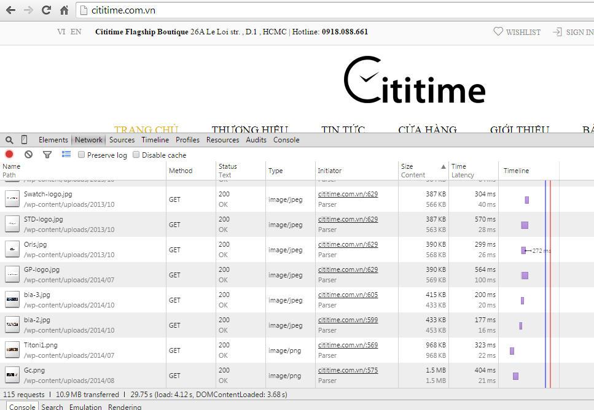
Task: Click the timeline bar for STD-logo.jpg
Action: pyautogui.click(x=525, y=225)
